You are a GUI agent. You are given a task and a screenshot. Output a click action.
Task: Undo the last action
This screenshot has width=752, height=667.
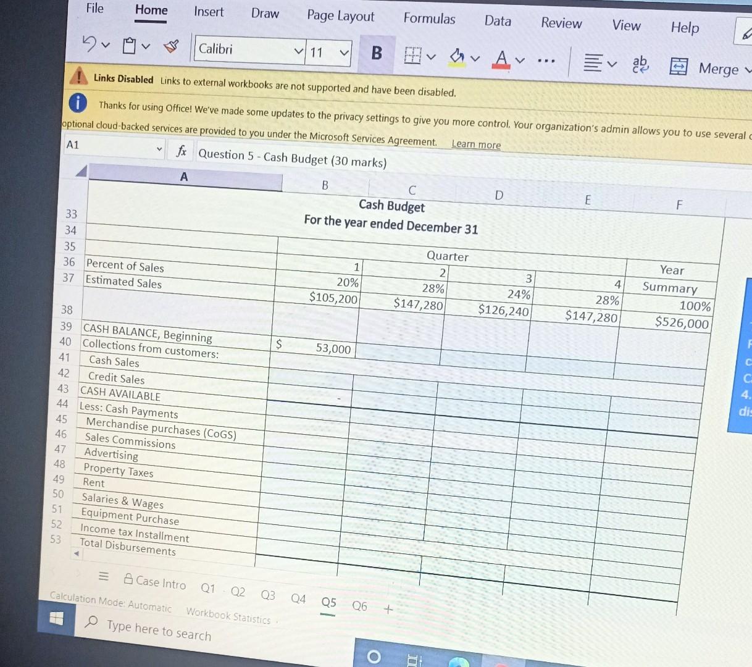(x=88, y=43)
